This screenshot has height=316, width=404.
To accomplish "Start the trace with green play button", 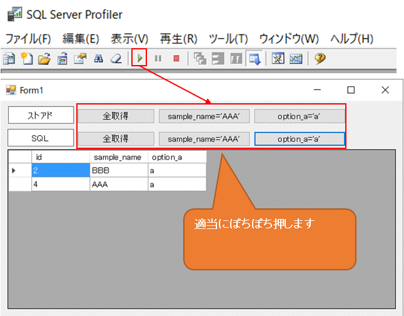I will click(x=139, y=58).
